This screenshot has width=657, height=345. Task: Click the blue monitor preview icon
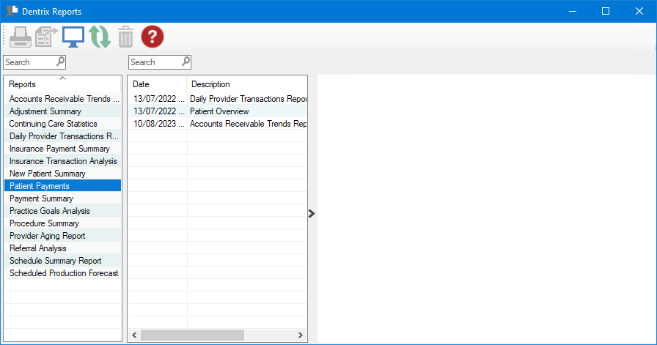click(x=73, y=37)
